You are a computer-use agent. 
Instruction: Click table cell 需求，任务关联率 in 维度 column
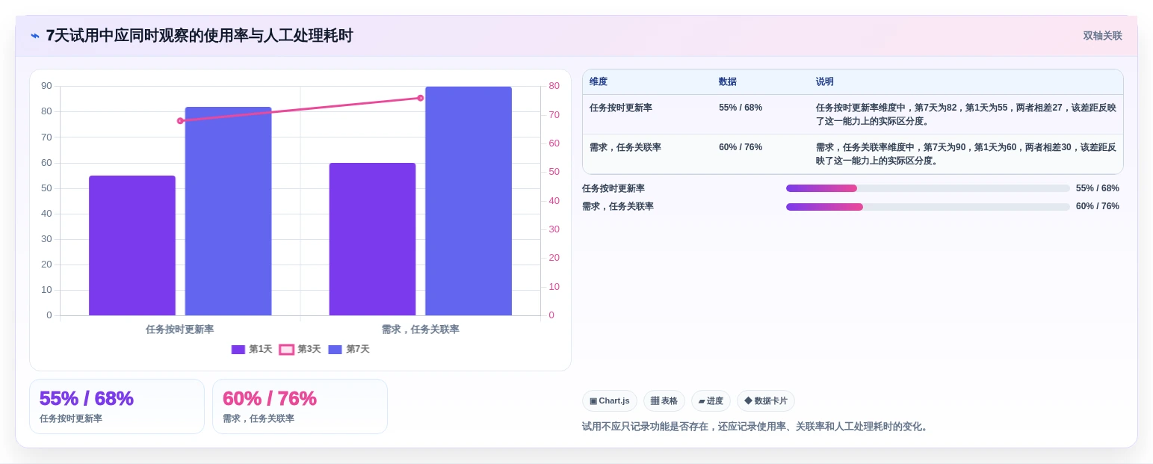coord(625,147)
